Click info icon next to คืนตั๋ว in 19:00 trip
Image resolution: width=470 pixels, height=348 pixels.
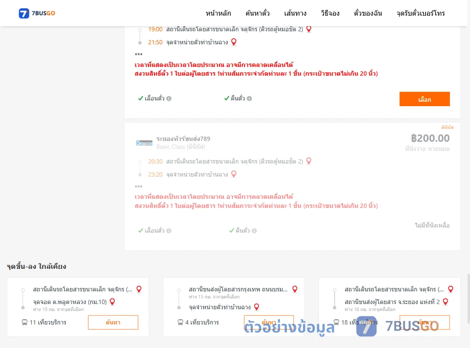pyautogui.click(x=249, y=98)
